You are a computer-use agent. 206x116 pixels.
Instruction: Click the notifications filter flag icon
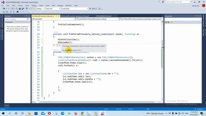(x=159, y=2)
